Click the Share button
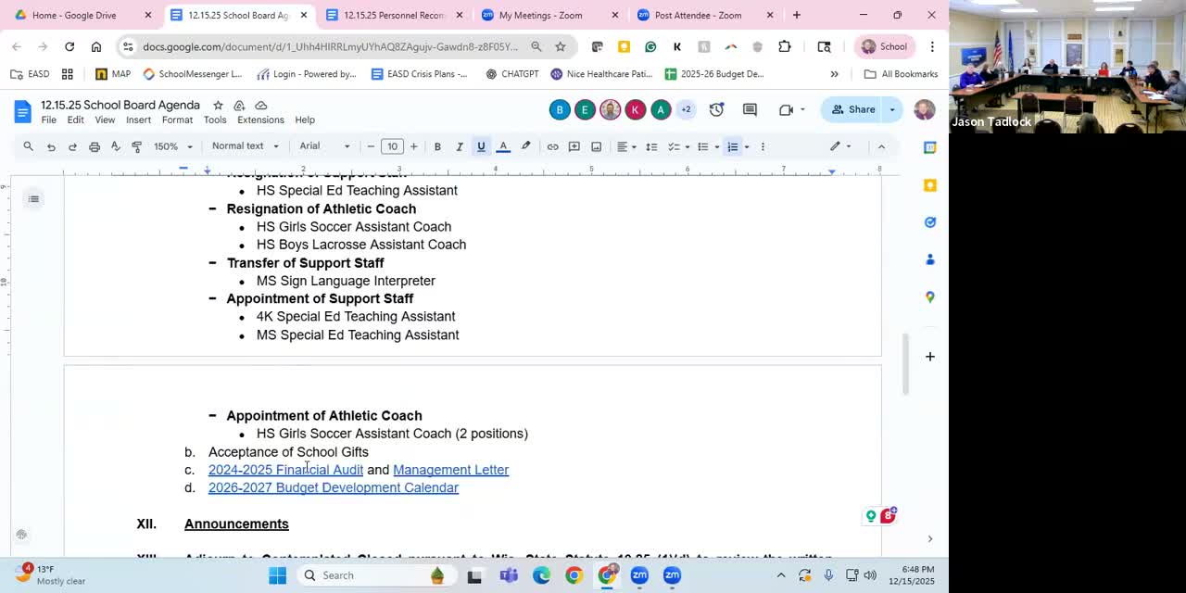The height and width of the screenshot is (593, 1186). click(853, 109)
